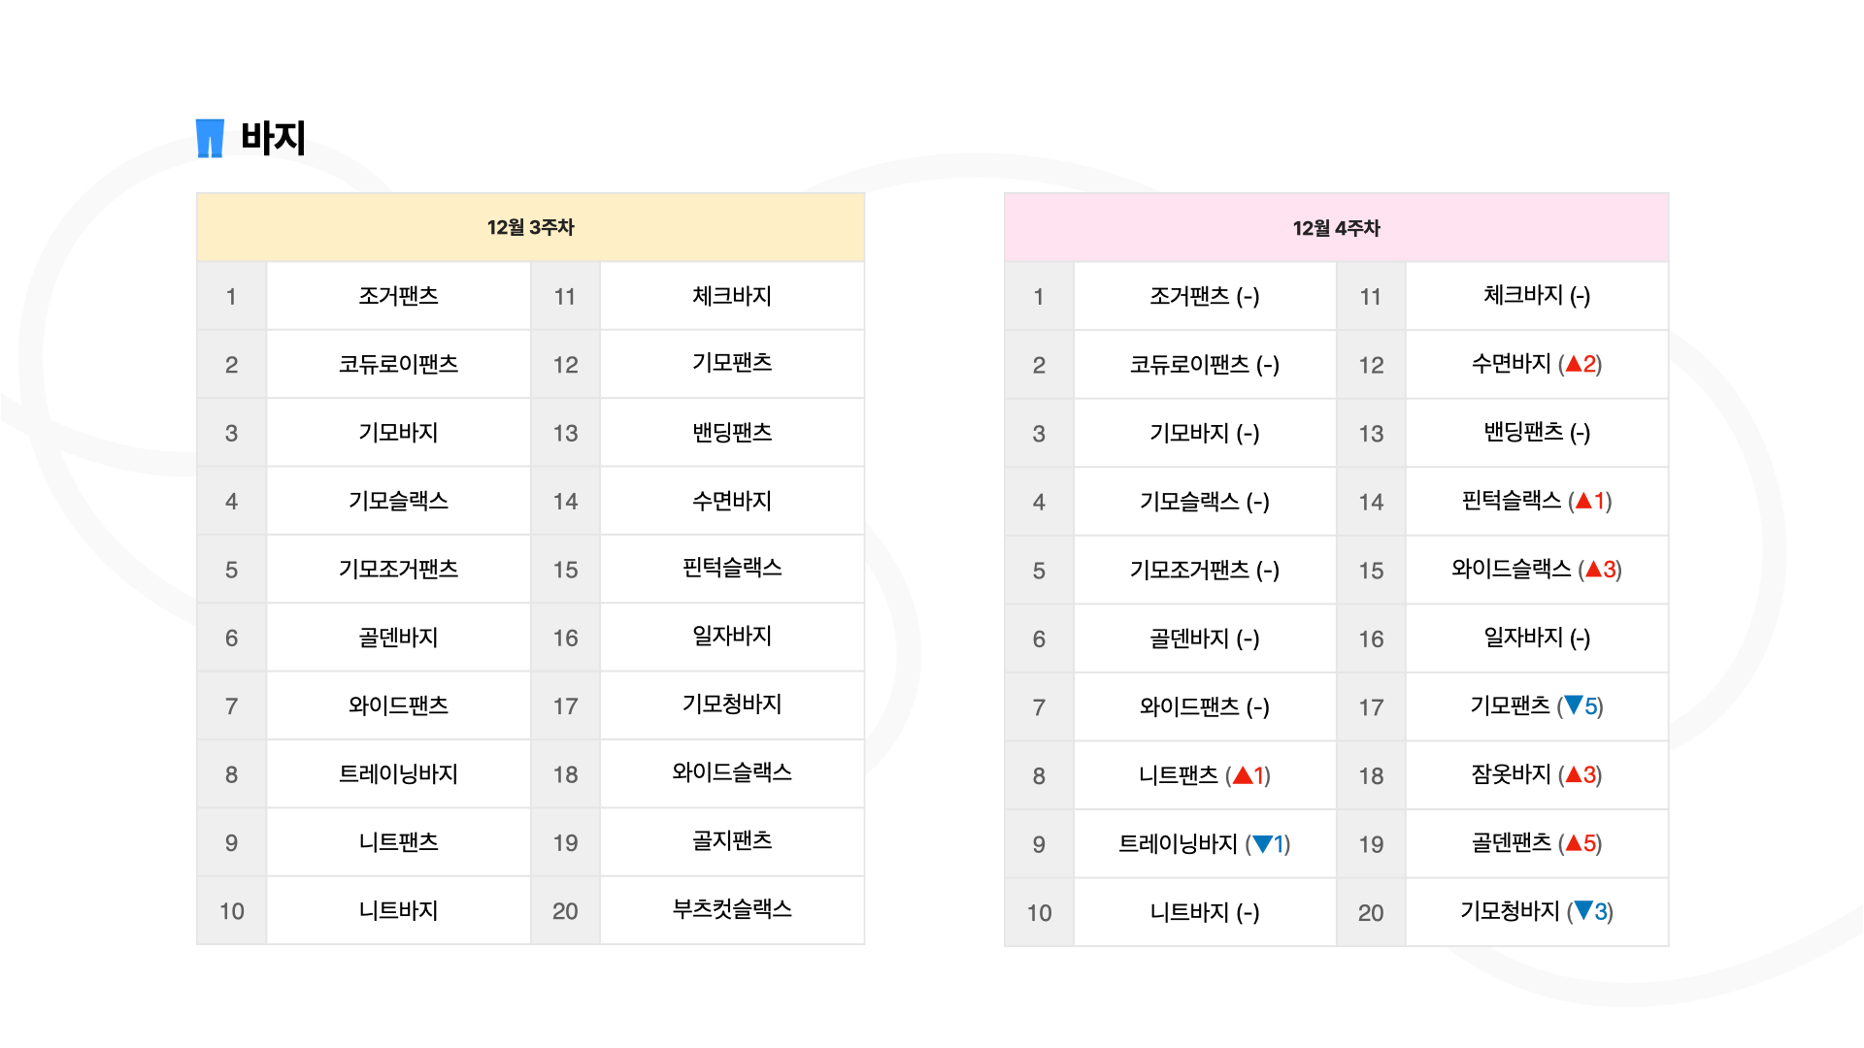Click the 골지팬츠 entry at rank 19
The height and width of the screenshot is (1048, 1864).
[x=732, y=841]
